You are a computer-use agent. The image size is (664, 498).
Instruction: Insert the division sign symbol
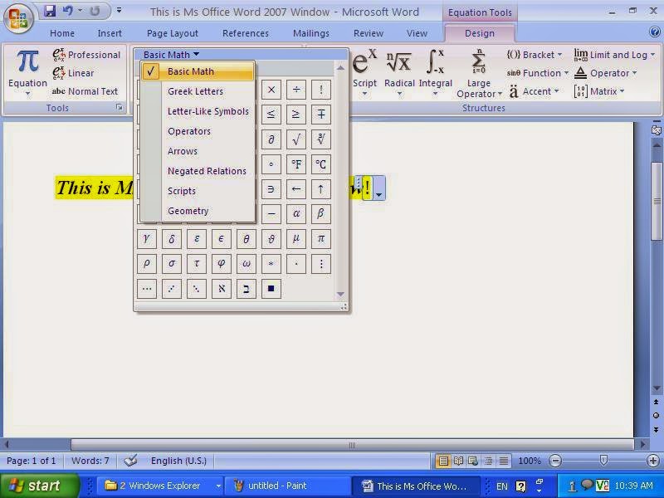point(296,90)
